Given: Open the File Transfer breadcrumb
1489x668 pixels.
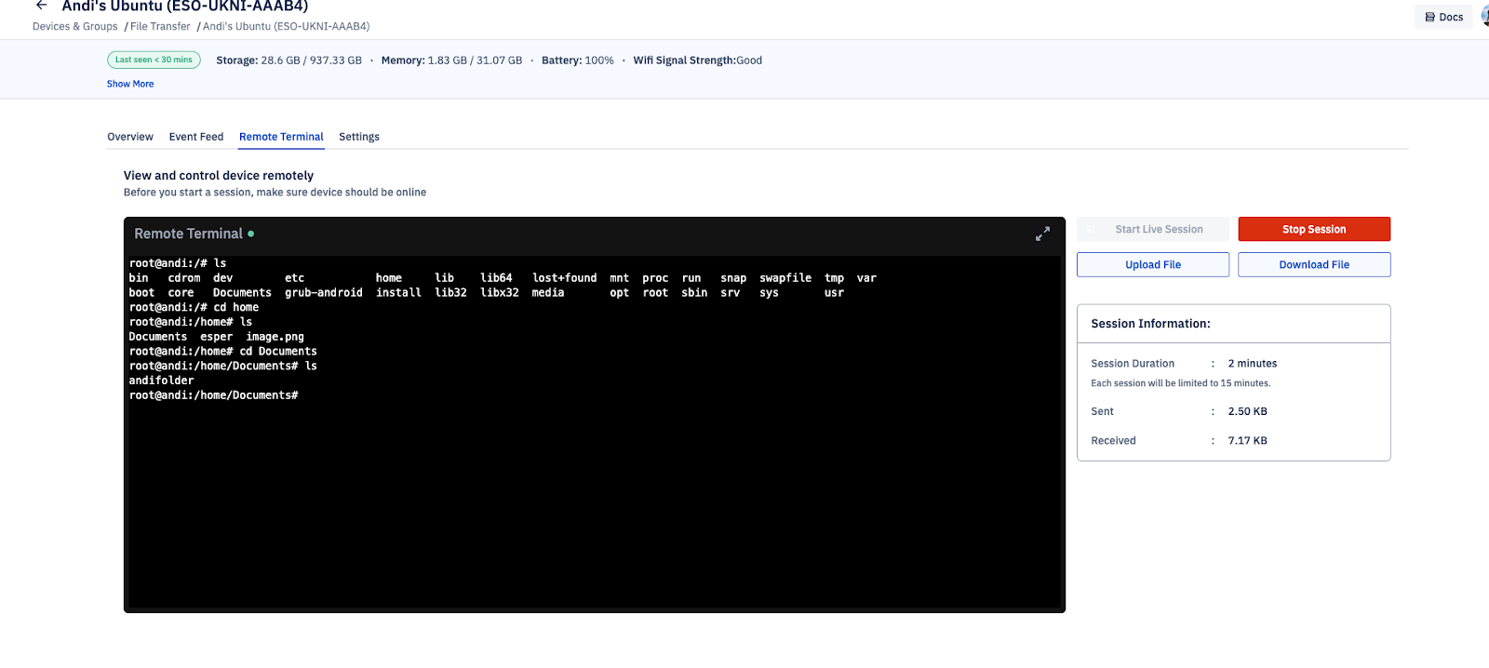Looking at the screenshot, I should click(x=160, y=26).
